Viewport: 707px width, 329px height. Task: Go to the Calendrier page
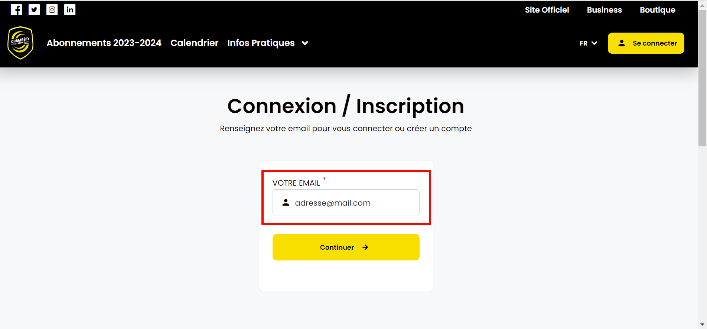coord(195,43)
